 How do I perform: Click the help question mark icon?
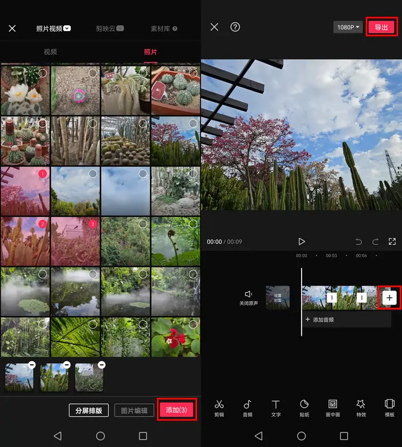[x=235, y=27]
